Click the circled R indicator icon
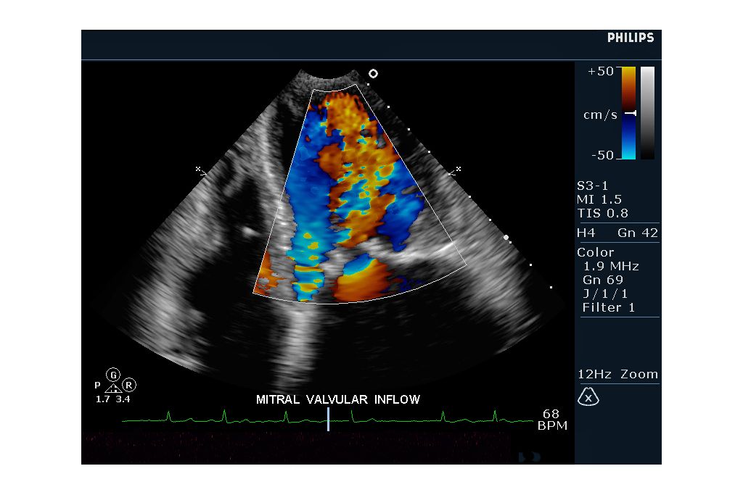This screenshot has height=495, width=743. click(x=129, y=385)
